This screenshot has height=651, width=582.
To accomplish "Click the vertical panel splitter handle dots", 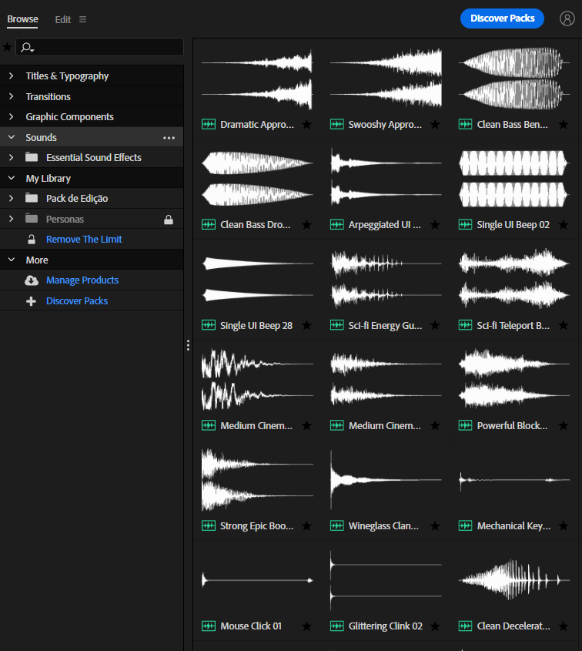I will click(x=188, y=345).
